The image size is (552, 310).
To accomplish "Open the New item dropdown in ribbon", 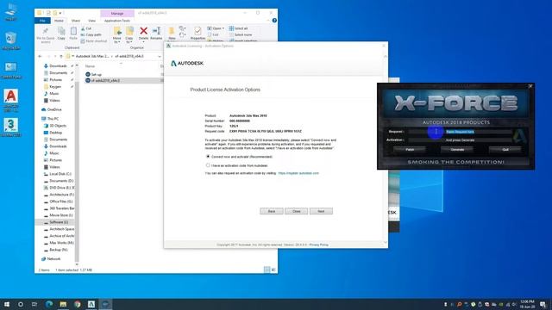I will (x=182, y=28).
